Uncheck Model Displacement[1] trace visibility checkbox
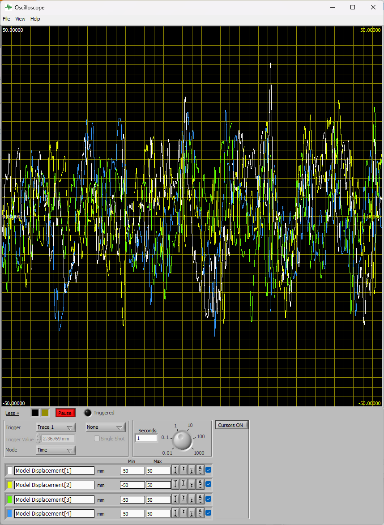Screen dimensions: 384x525 pos(208,470)
